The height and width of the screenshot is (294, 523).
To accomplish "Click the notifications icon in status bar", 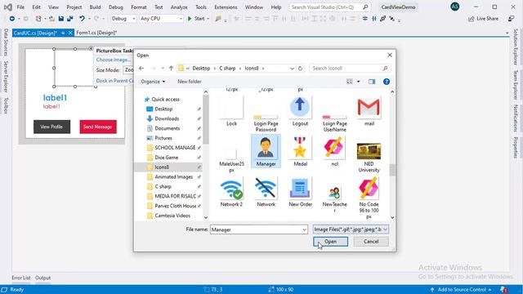I will click(x=503, y=290).
